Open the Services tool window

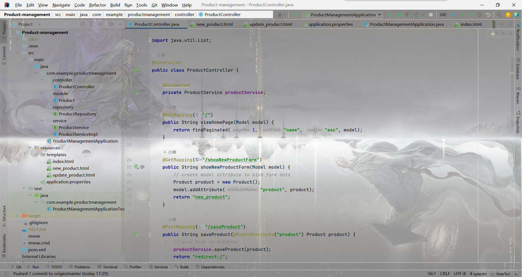pyautogui.click(x=159, y=267)
